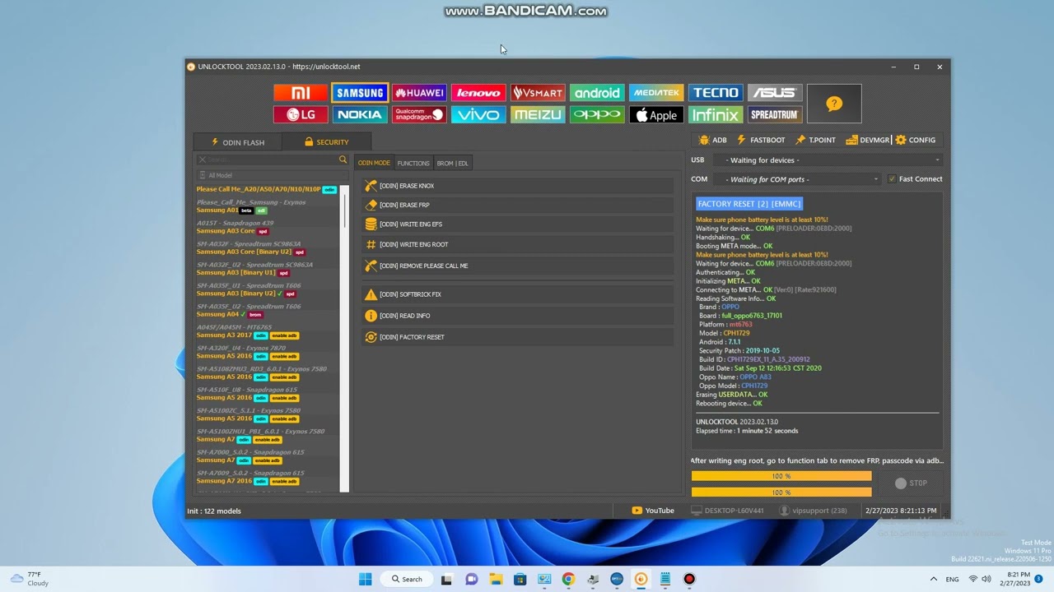Select the ASUS brand logo
Viewport: 1054px width, 592px height.
(775, 93)
